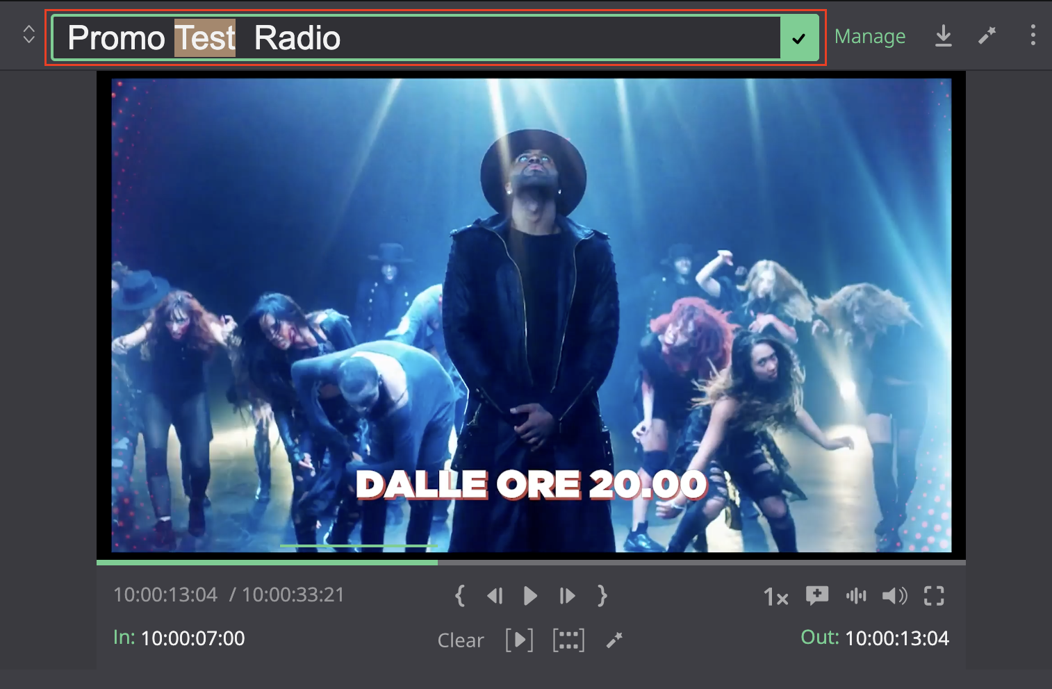Click the Promo Test Radio title field

[x=417, y=38]
